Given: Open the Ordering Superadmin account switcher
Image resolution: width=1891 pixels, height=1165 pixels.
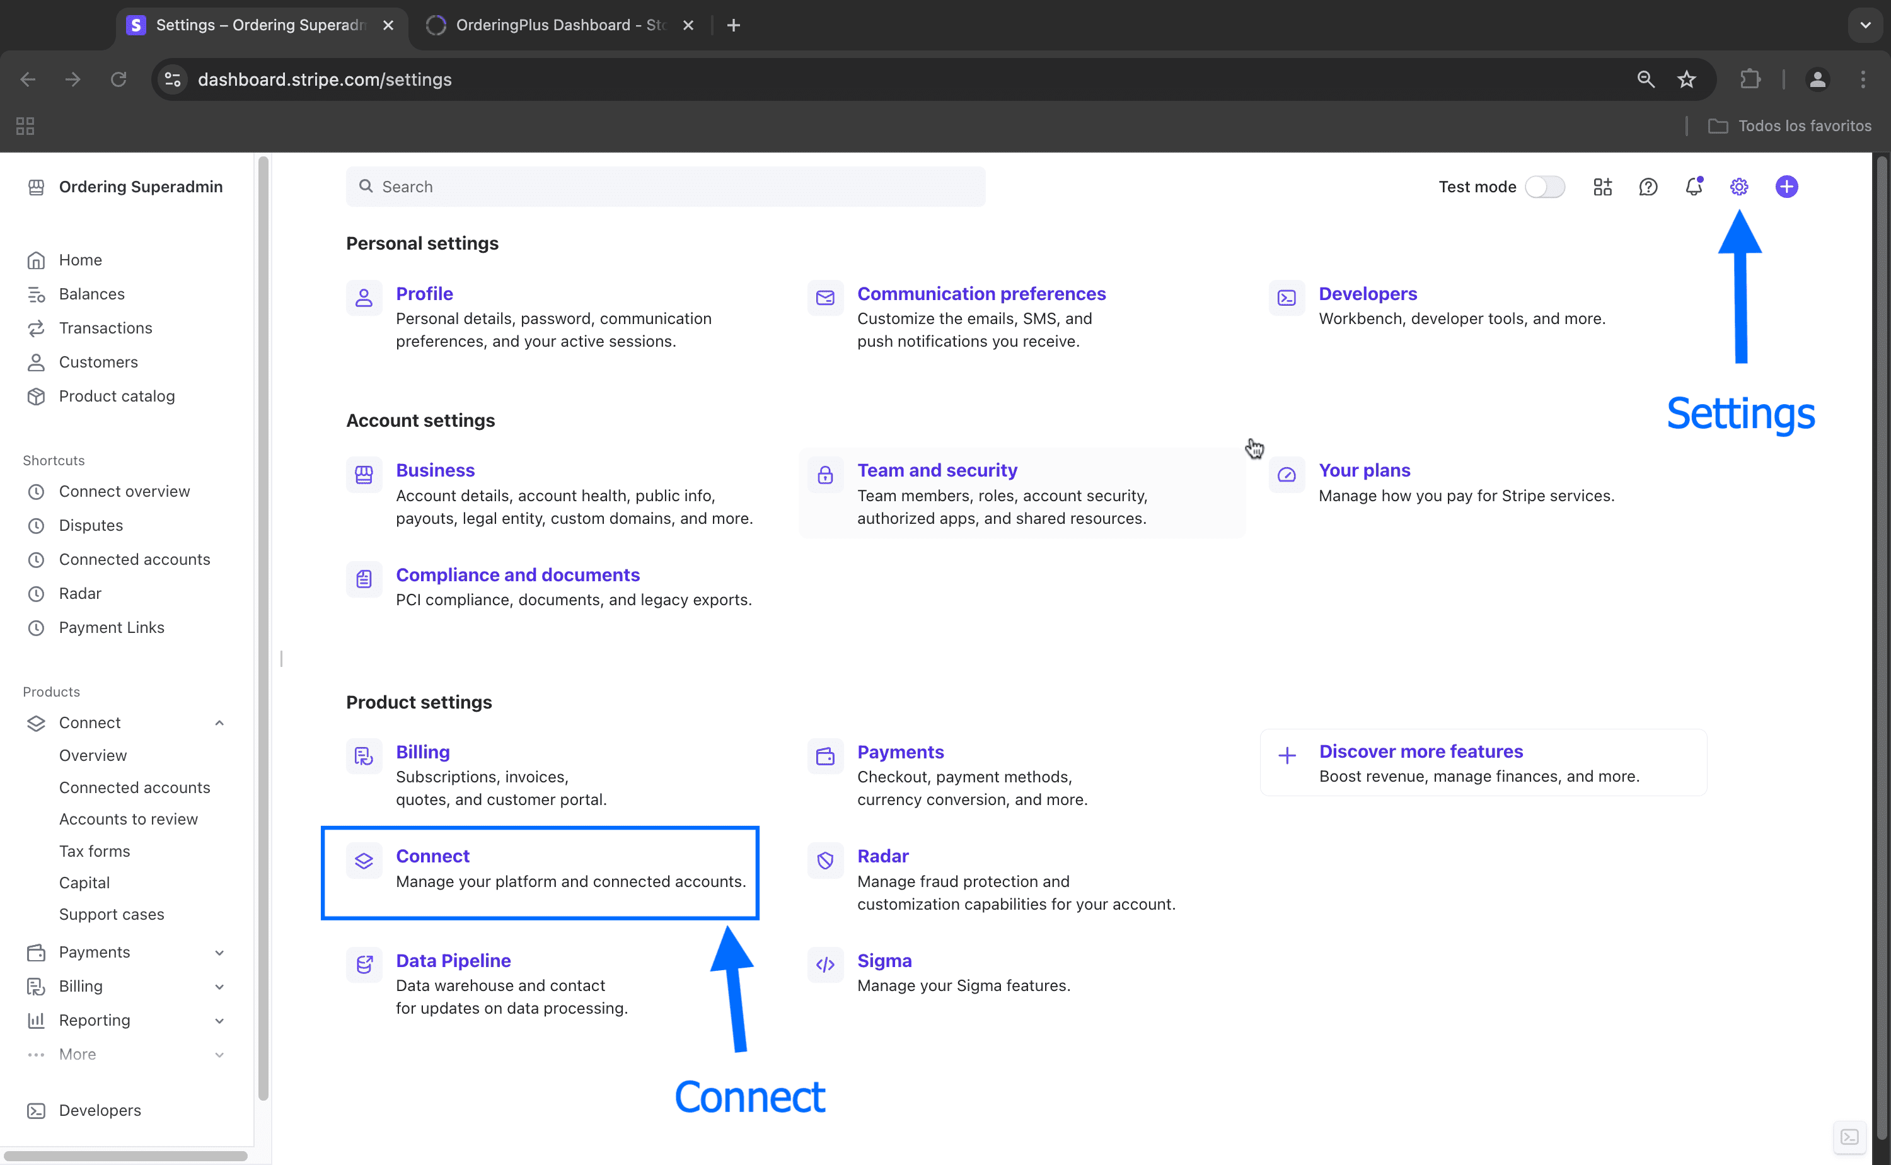Looking at the screenshot, I should tap(125, 187).
